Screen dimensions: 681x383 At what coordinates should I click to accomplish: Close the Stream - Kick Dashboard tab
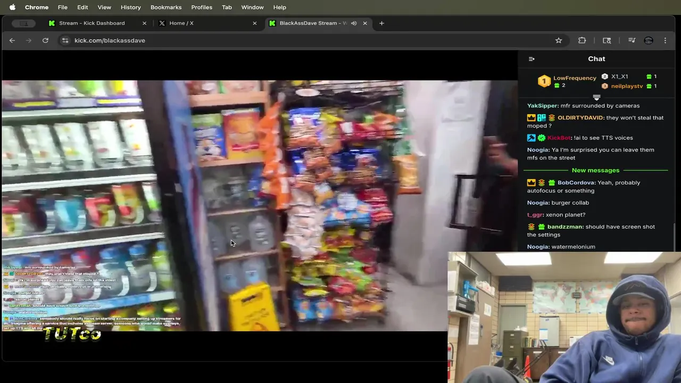click(144, 23)
